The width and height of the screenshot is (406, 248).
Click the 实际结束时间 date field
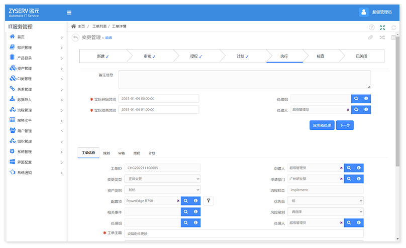coord(159,110)
